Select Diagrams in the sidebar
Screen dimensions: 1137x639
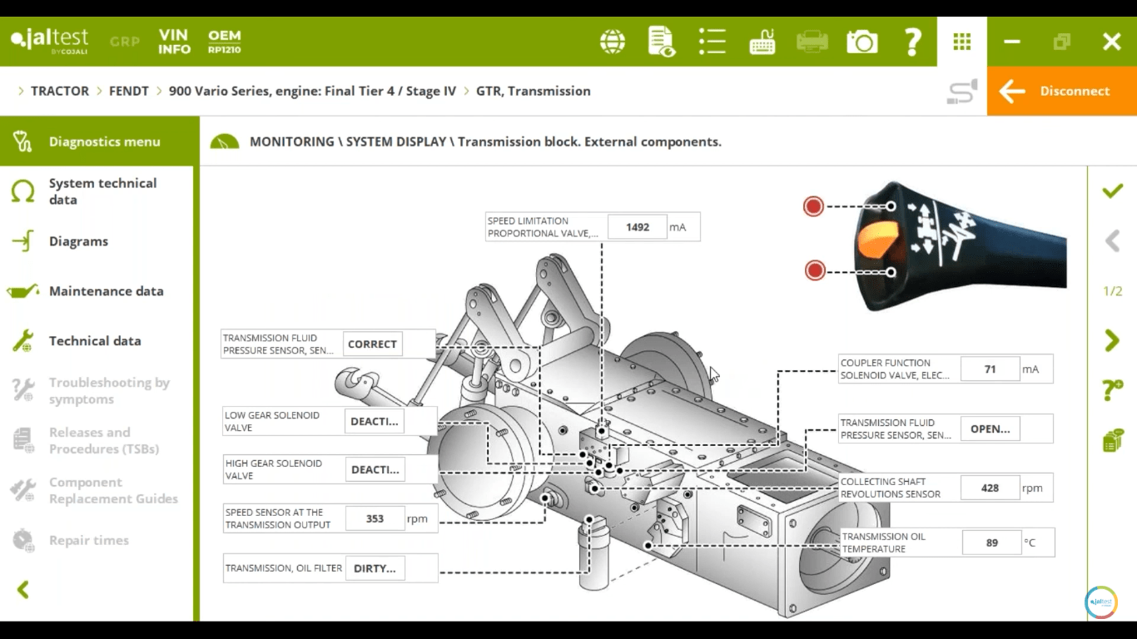[78, 241]
